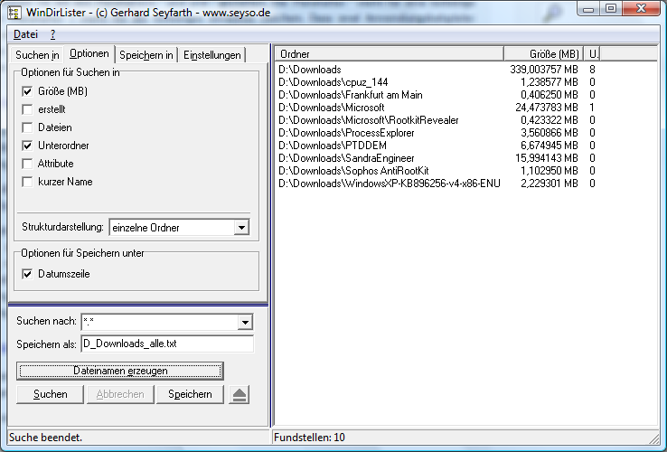
Task: Click the Speichern als filename field
Action: (167, 344)
